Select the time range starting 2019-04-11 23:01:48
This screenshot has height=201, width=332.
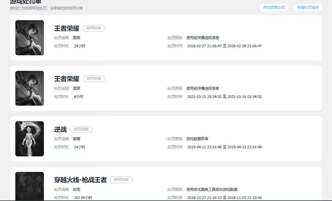[225, 147]
